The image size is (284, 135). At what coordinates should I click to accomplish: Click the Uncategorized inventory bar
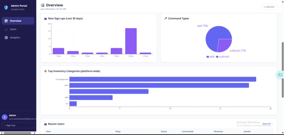[163, 79]
